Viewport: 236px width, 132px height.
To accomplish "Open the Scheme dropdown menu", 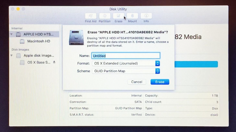I will tap(126, 71).
